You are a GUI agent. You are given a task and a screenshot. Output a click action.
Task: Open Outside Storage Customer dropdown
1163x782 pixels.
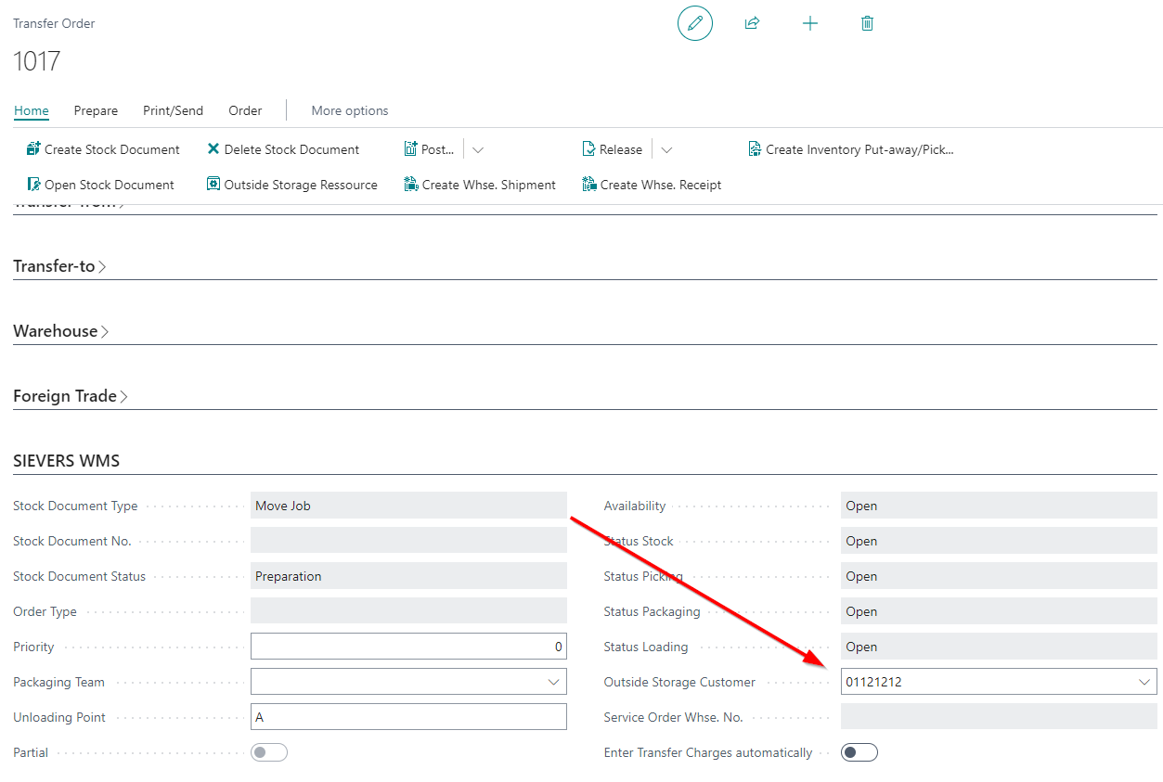(1144, 682)
